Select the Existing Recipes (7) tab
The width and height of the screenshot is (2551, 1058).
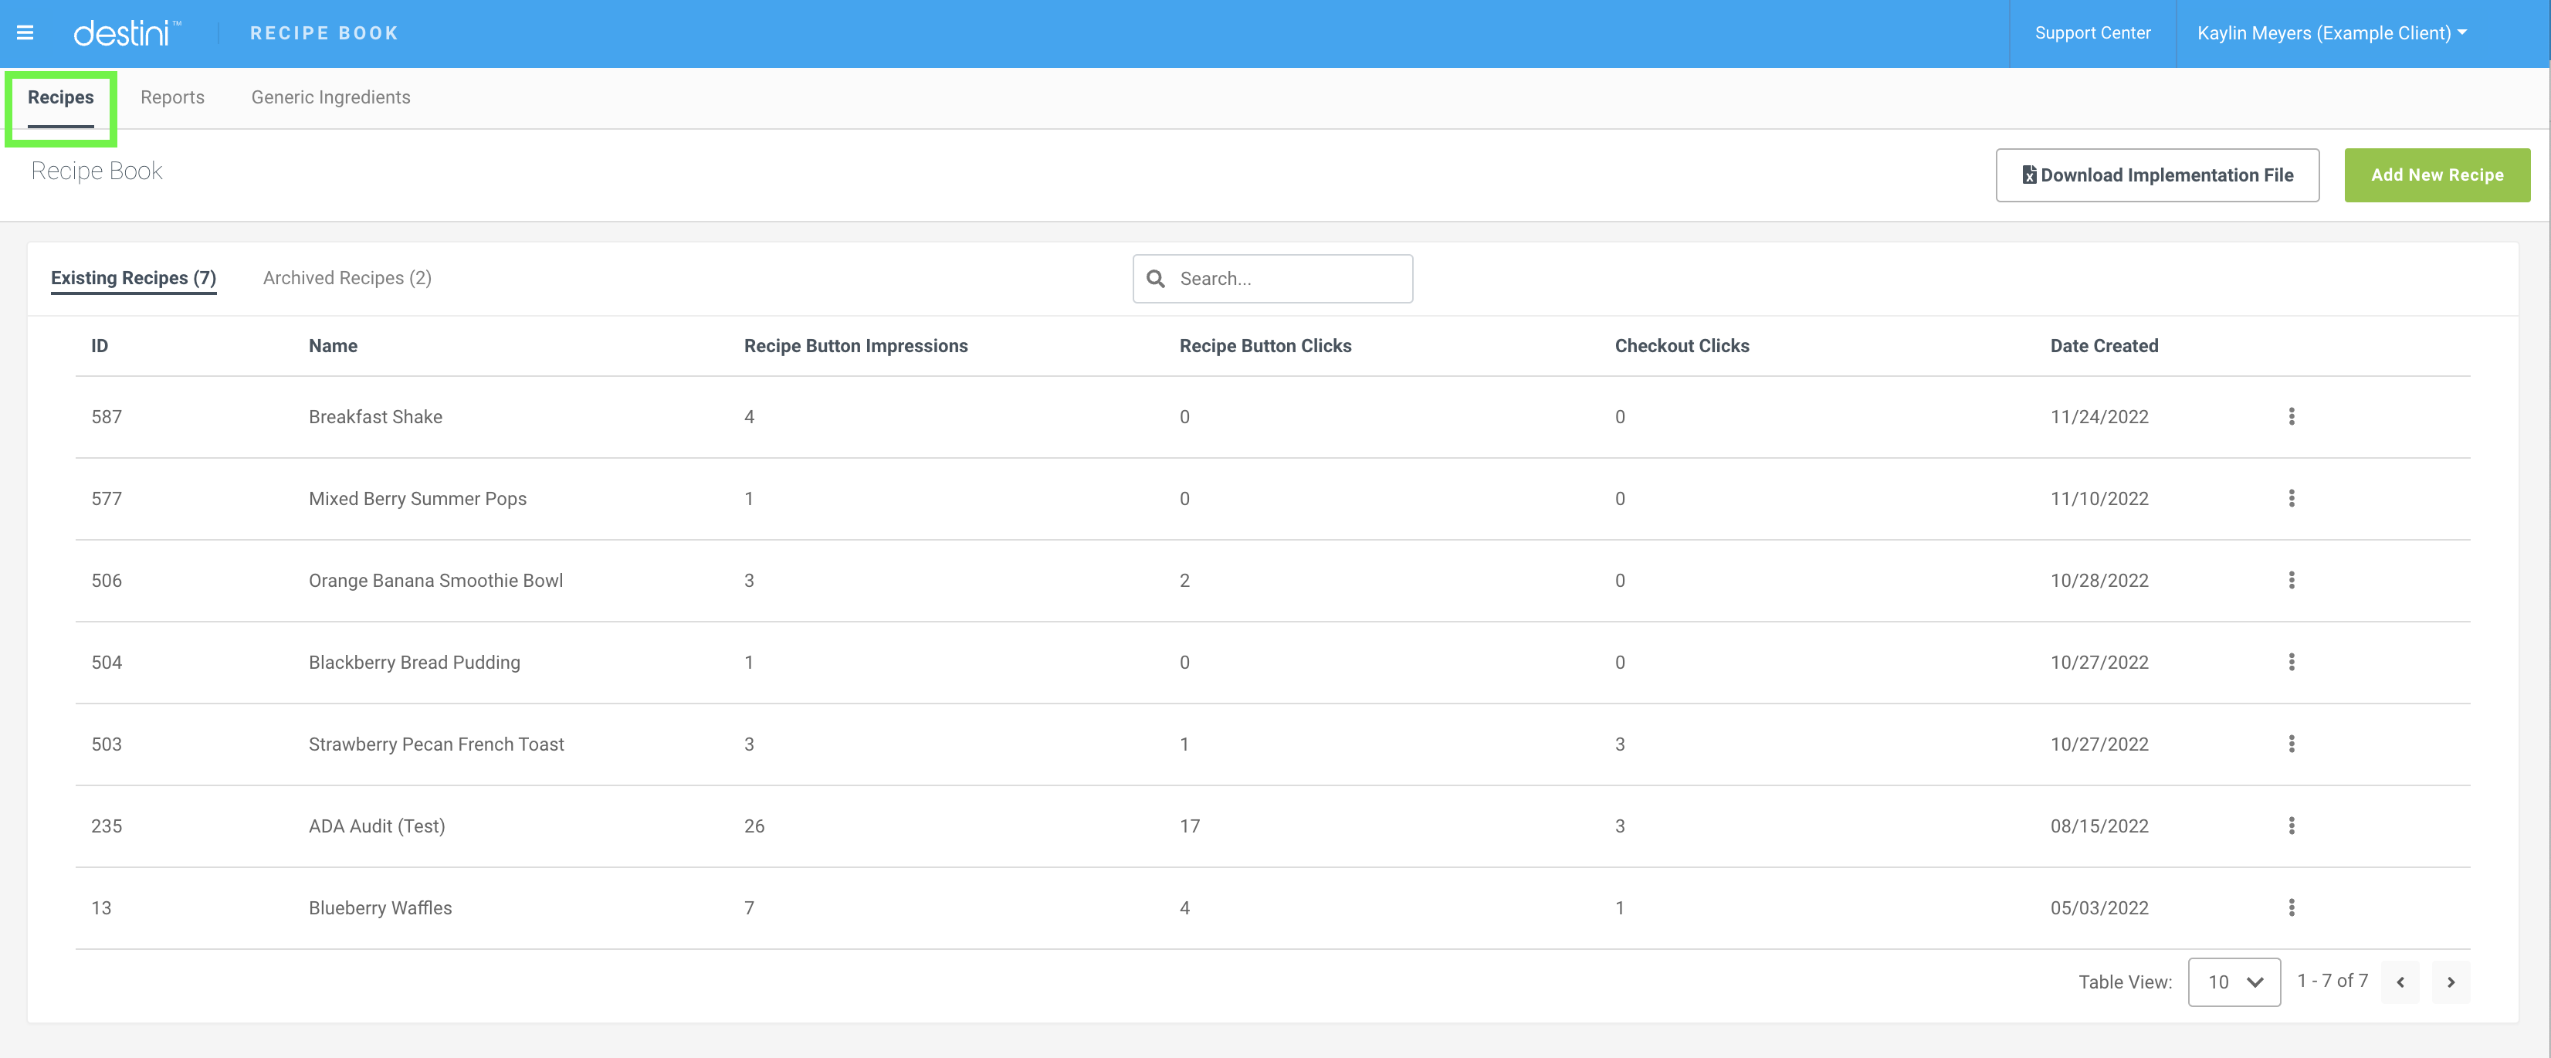pyautogui.click(x=134, y=278)
